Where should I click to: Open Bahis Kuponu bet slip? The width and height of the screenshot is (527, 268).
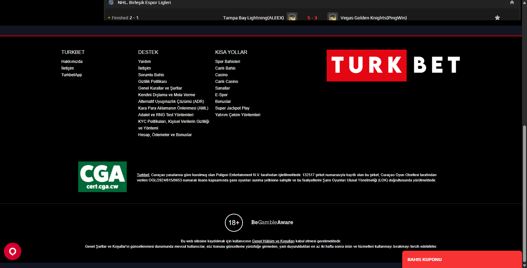coord(462,259)
